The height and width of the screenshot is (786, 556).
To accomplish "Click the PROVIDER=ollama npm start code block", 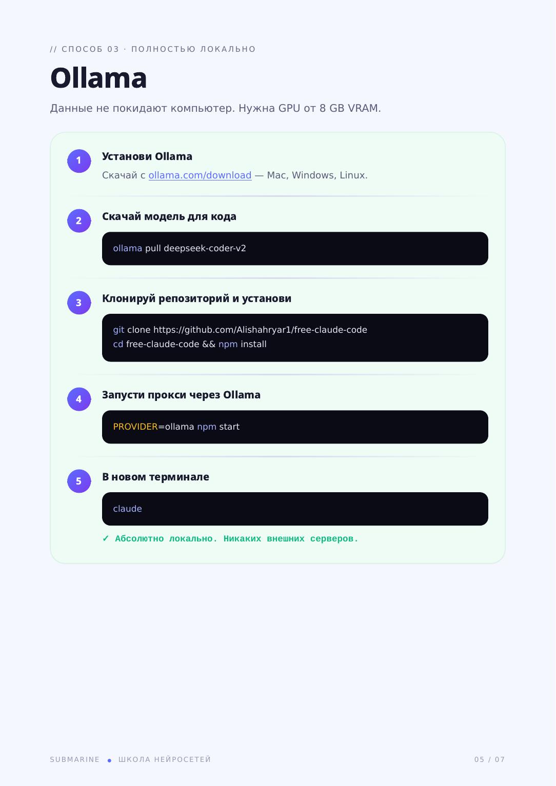I will [295, 427].
